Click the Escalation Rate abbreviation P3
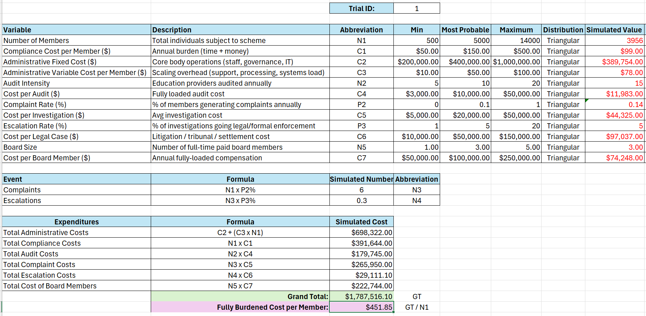646x316 pixels. coord(361,126)
